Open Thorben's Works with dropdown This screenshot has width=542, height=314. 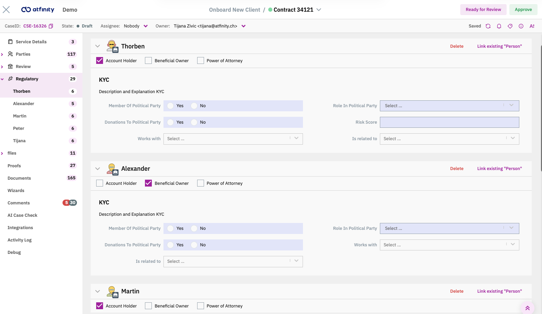(x=233, y=139)
